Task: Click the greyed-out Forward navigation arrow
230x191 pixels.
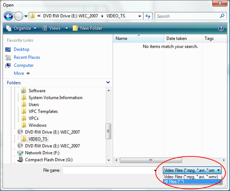Action: (18, 16)
